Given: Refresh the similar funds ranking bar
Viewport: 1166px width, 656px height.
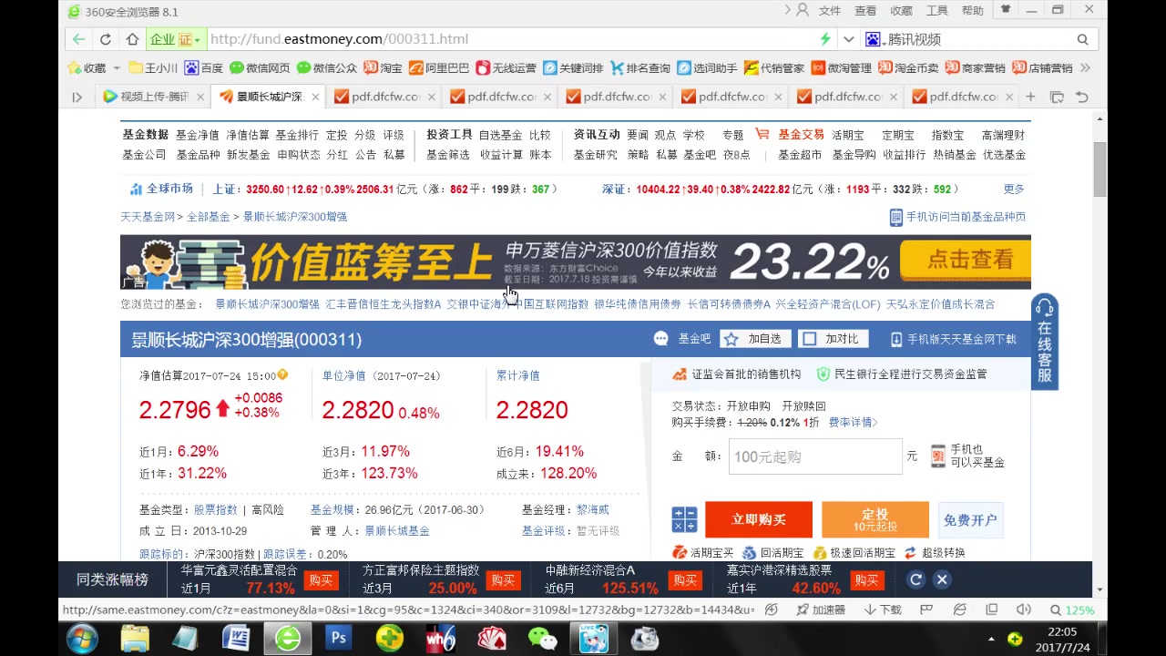Looking at the screenshot, I should point(916,579).
